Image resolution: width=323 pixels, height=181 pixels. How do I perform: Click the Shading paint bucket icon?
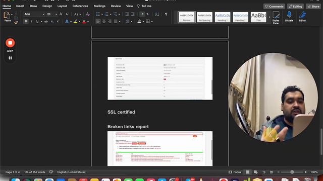(139, 21)
